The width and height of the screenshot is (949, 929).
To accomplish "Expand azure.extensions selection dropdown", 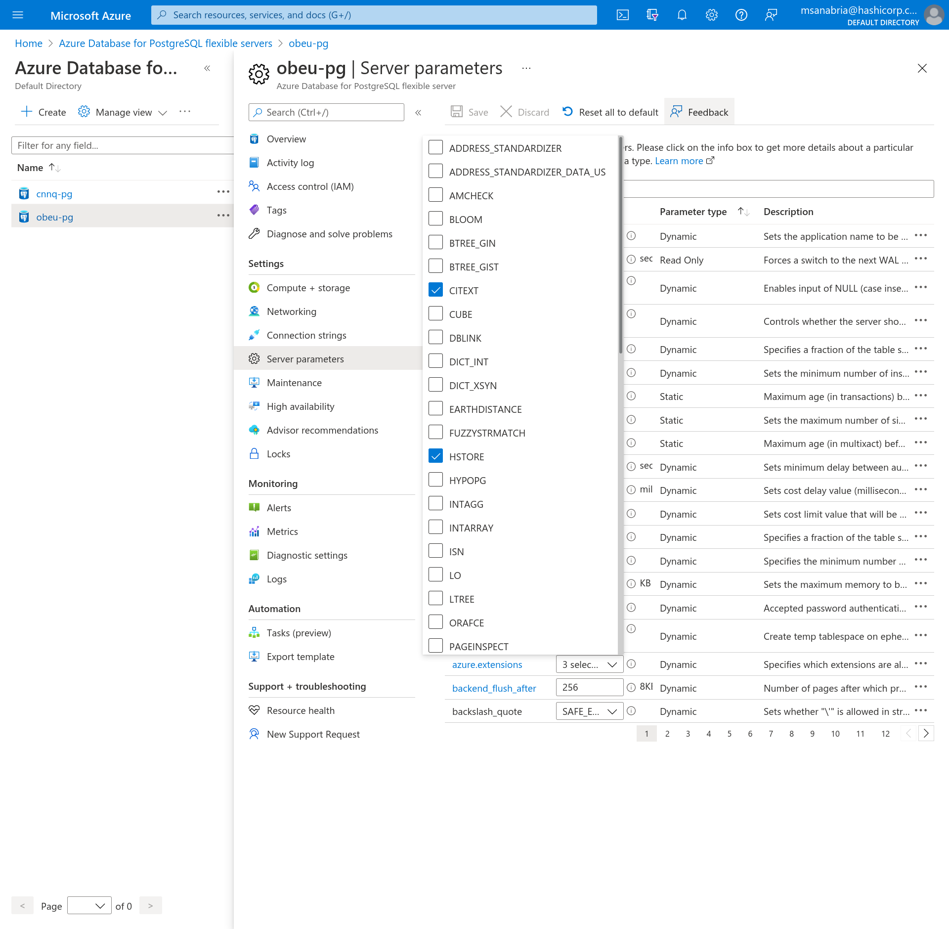I will pos(589,664).
